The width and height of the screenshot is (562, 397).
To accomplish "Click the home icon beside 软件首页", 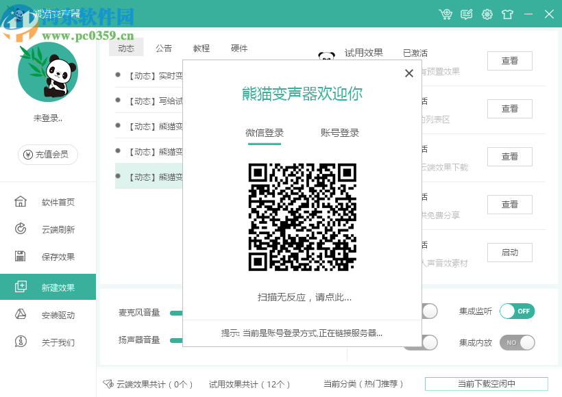I will 21,201.
